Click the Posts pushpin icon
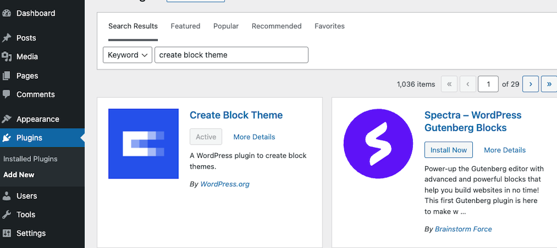This screenshot has width=557, height=248. tap(6, 38)
